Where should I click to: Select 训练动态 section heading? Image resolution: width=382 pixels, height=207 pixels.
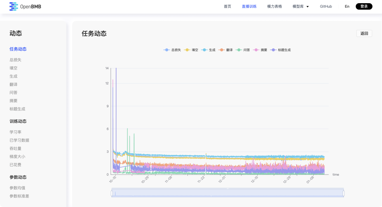point(18,121)
